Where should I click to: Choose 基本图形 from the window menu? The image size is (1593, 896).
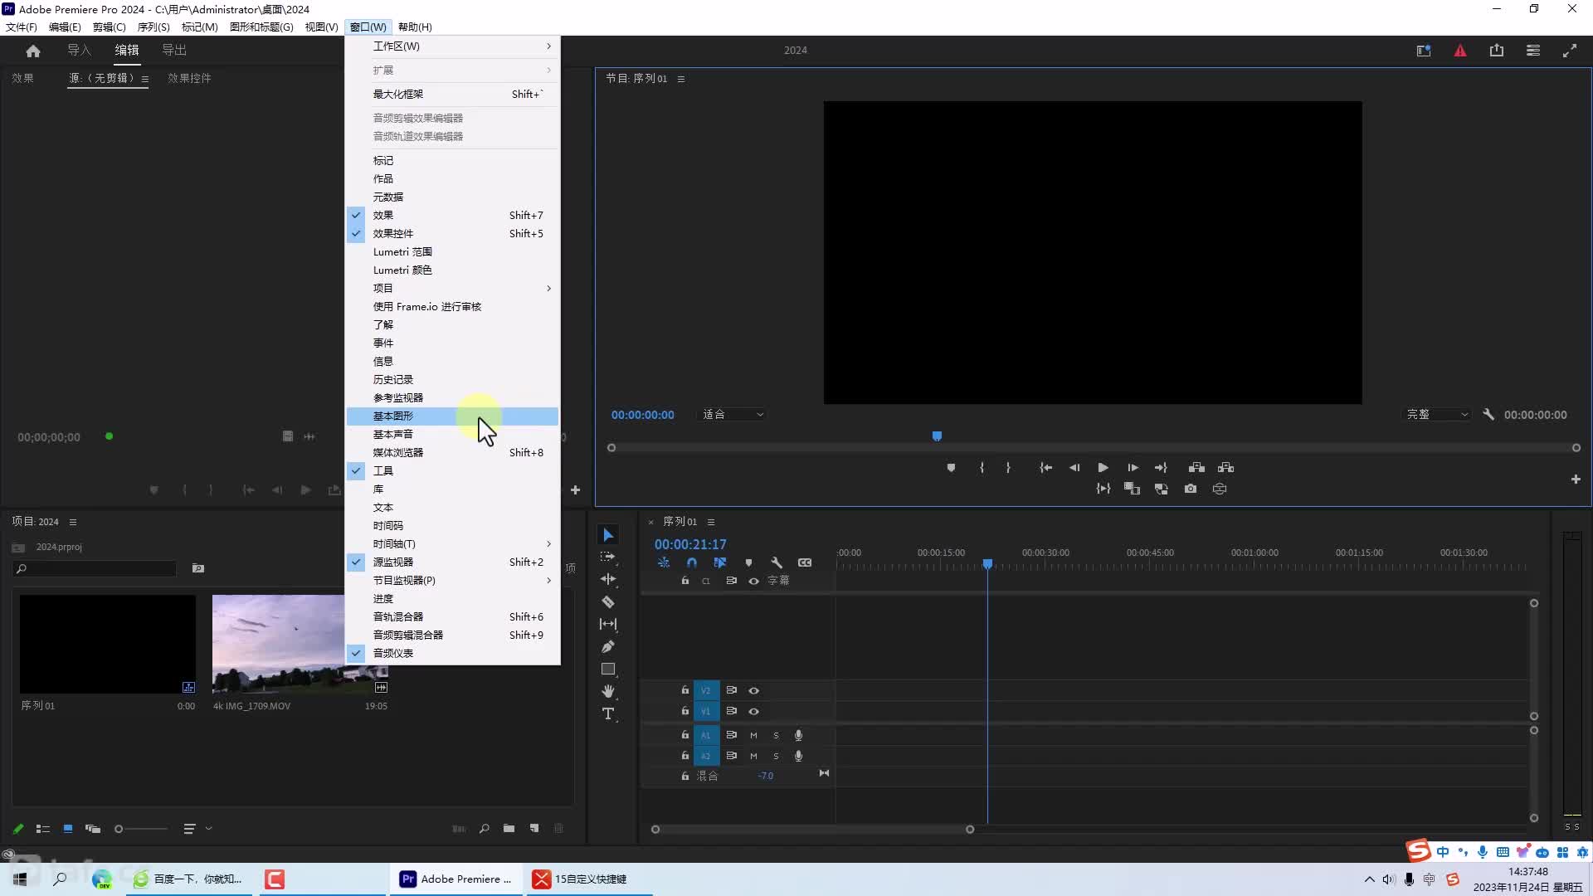453,416
